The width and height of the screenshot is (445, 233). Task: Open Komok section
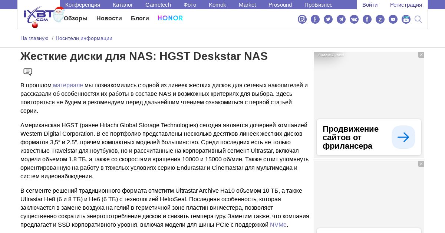217,5
